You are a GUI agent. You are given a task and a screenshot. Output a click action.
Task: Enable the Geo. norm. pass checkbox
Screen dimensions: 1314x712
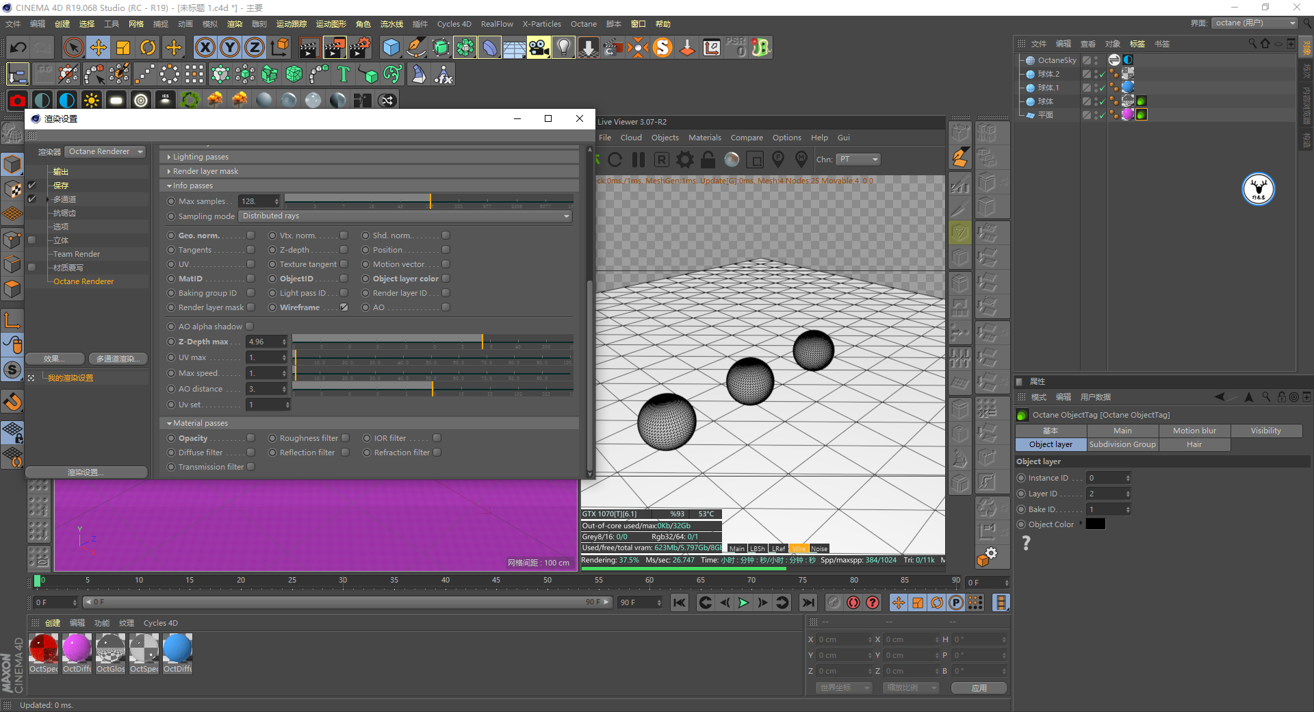point(251,236)
